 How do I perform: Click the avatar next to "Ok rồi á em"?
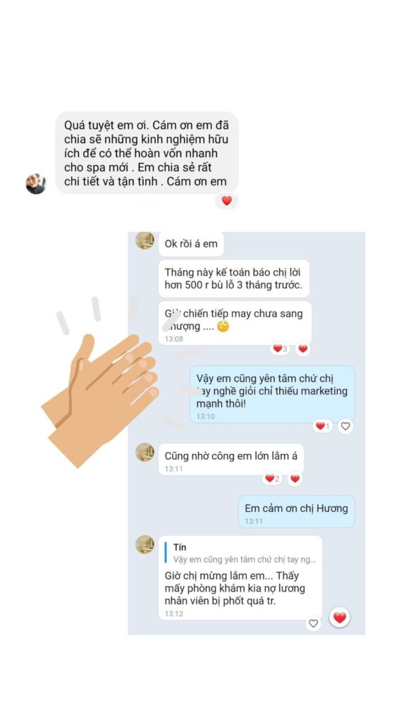tap(145, 240)
